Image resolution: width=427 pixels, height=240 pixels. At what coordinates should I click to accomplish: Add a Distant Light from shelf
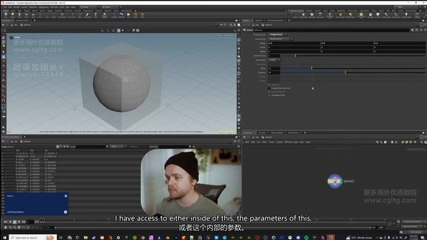350,15
